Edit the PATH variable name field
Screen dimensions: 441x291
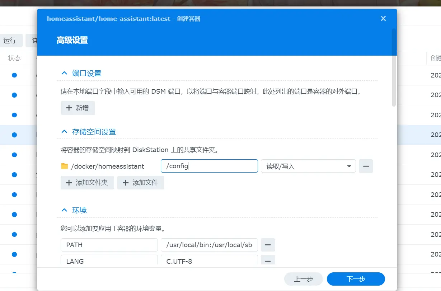(109, 245)
